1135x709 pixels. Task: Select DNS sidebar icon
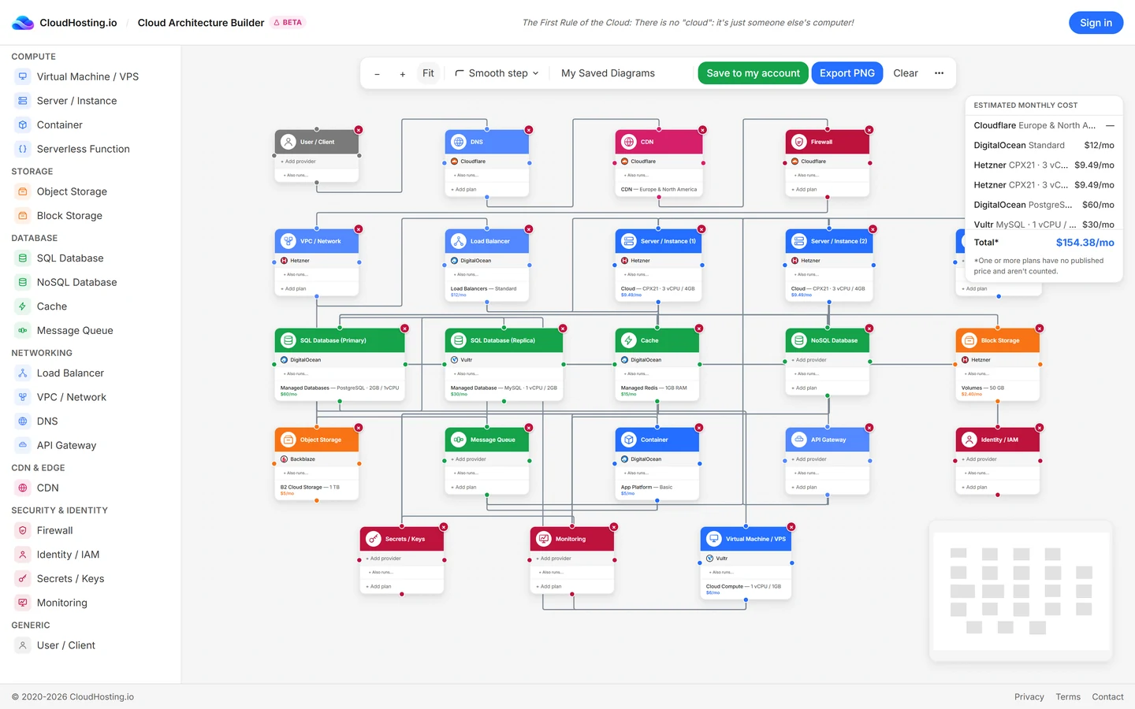click(23, 421)
